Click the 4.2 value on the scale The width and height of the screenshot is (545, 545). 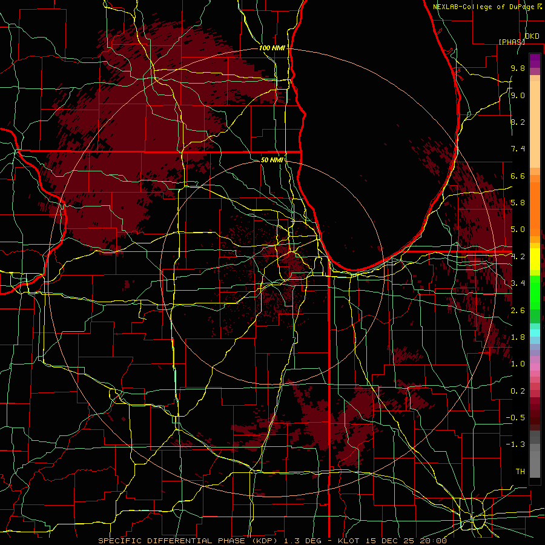tap(518, 257)
